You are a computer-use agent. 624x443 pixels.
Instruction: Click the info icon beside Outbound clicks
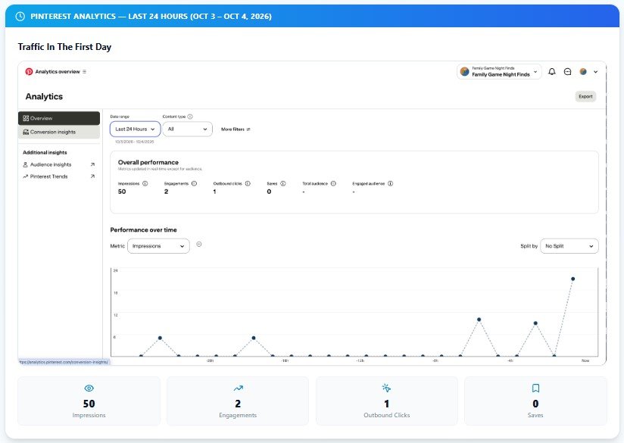(x=248, y=183)
